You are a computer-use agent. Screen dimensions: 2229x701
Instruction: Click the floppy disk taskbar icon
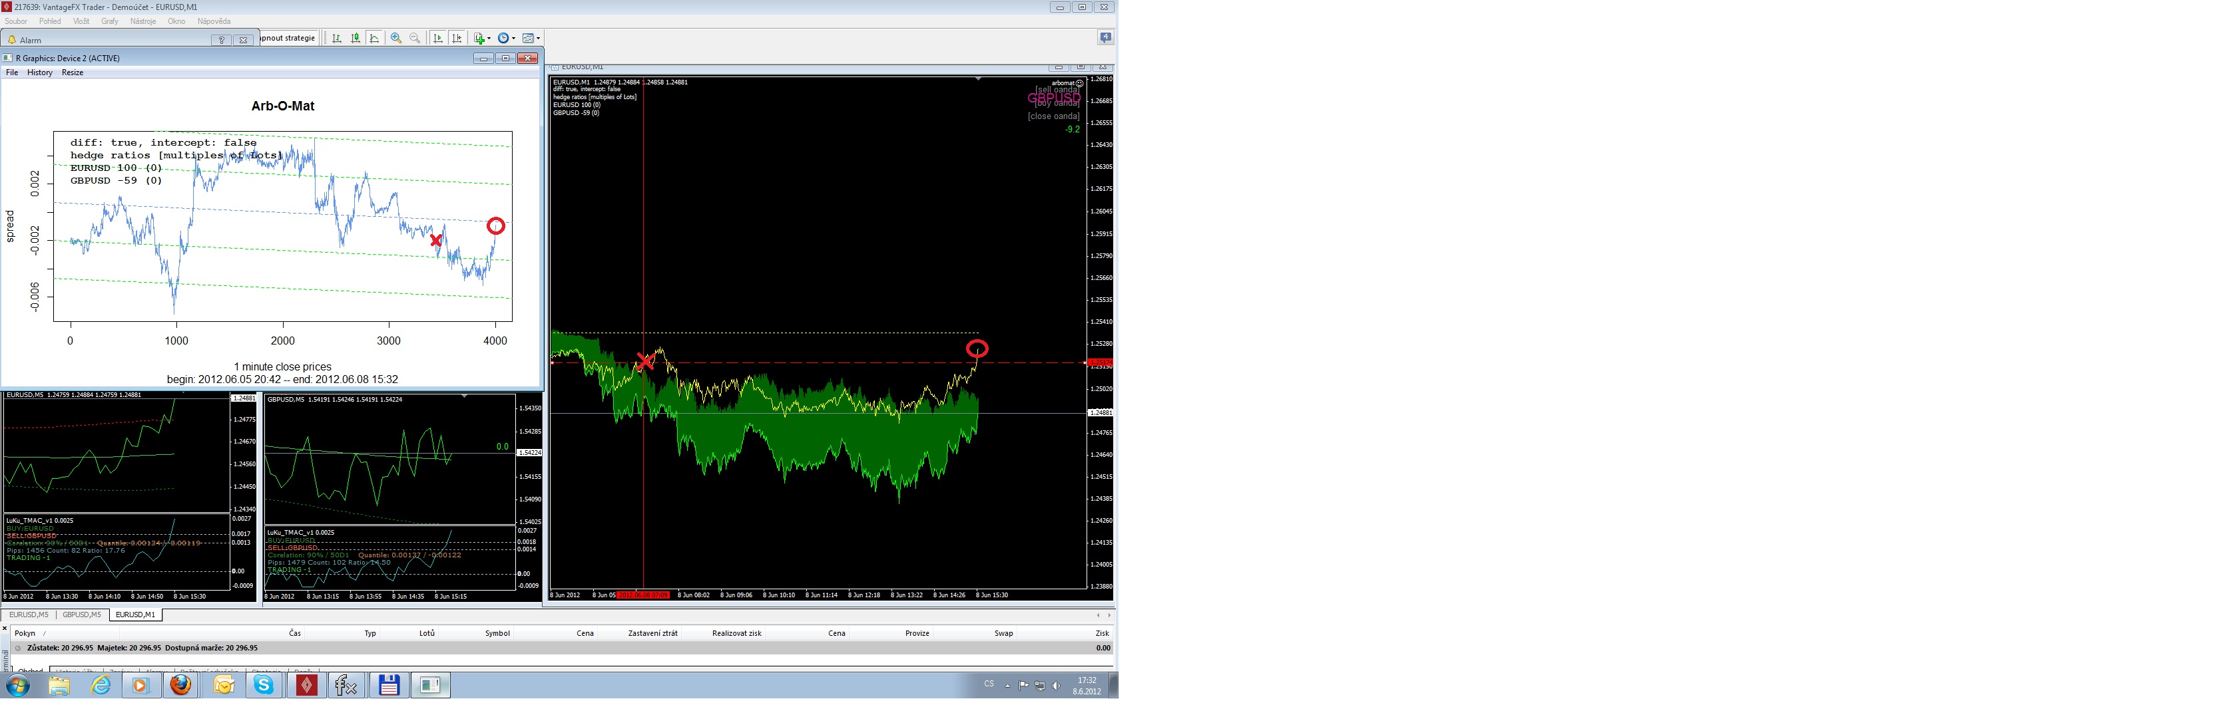pyautogui.click(x=389, y=686)
